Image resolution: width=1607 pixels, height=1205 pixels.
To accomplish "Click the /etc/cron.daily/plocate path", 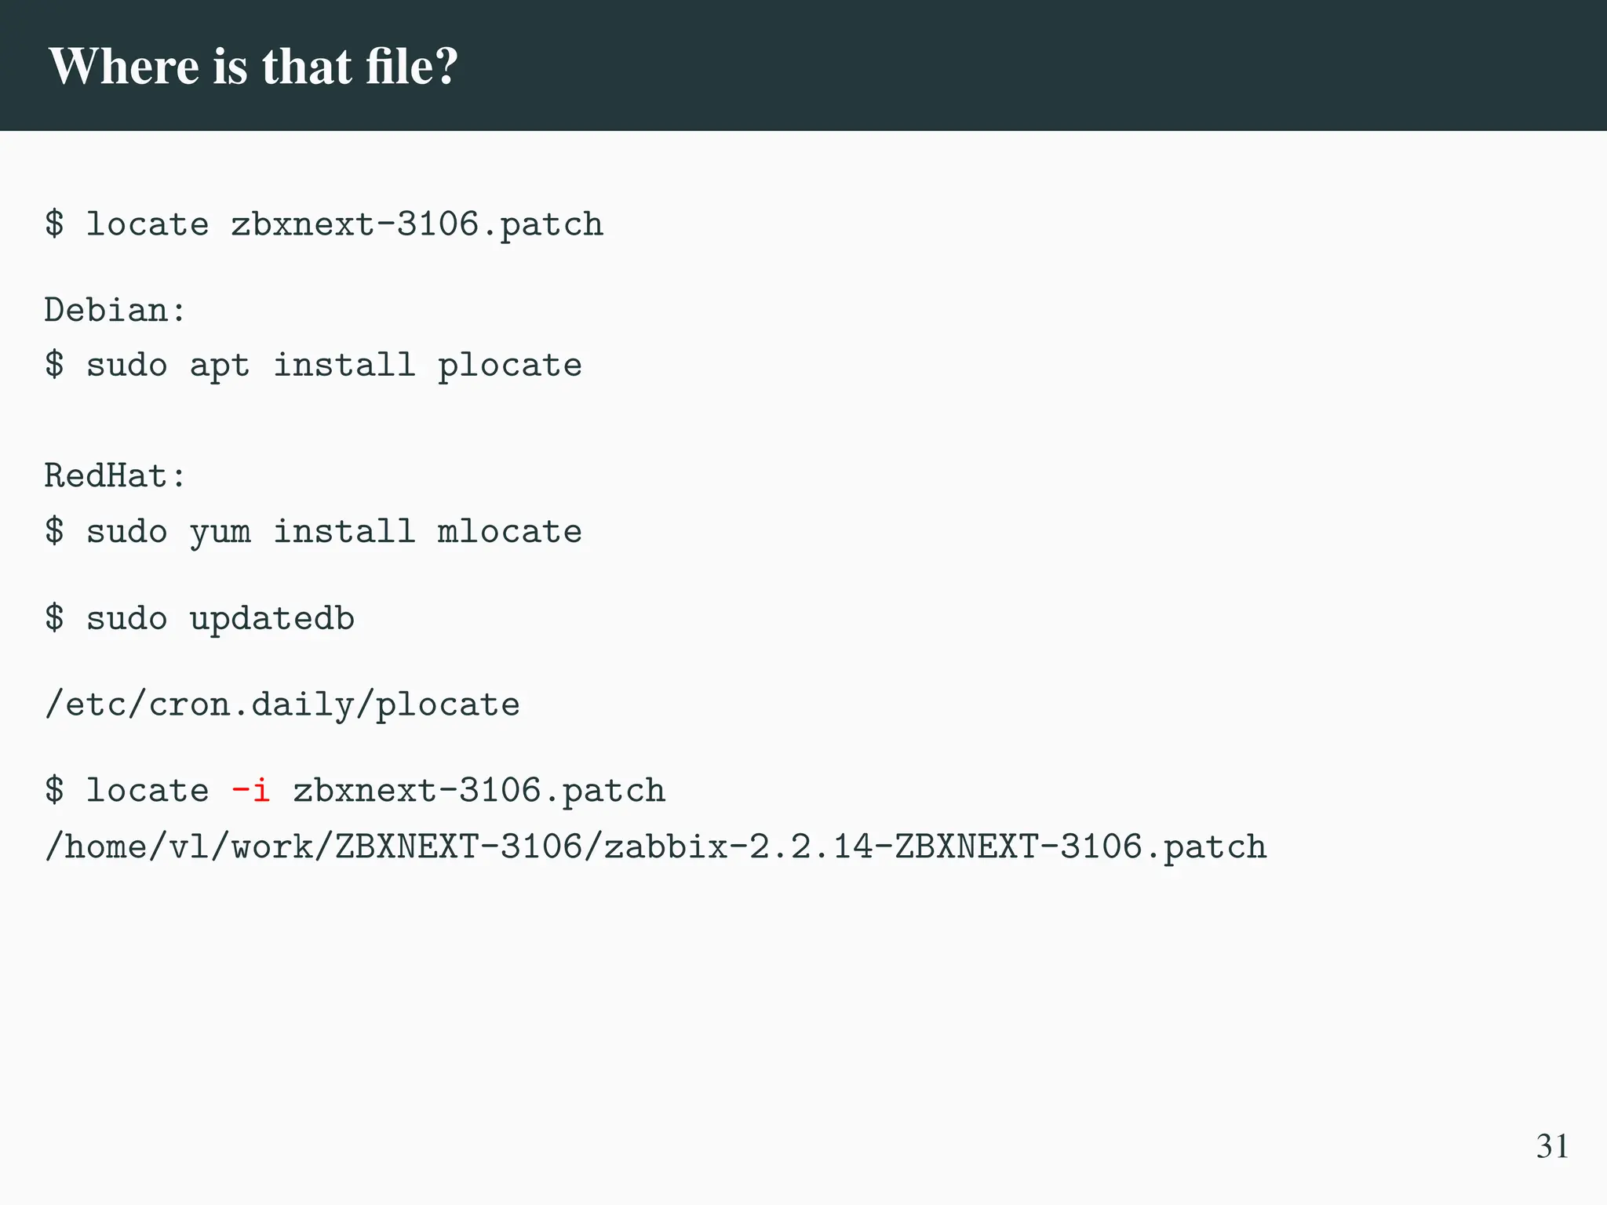I will pos(282,704).
